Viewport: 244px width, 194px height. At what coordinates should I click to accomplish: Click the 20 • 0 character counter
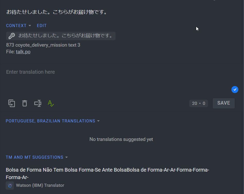tap(199, 103)
